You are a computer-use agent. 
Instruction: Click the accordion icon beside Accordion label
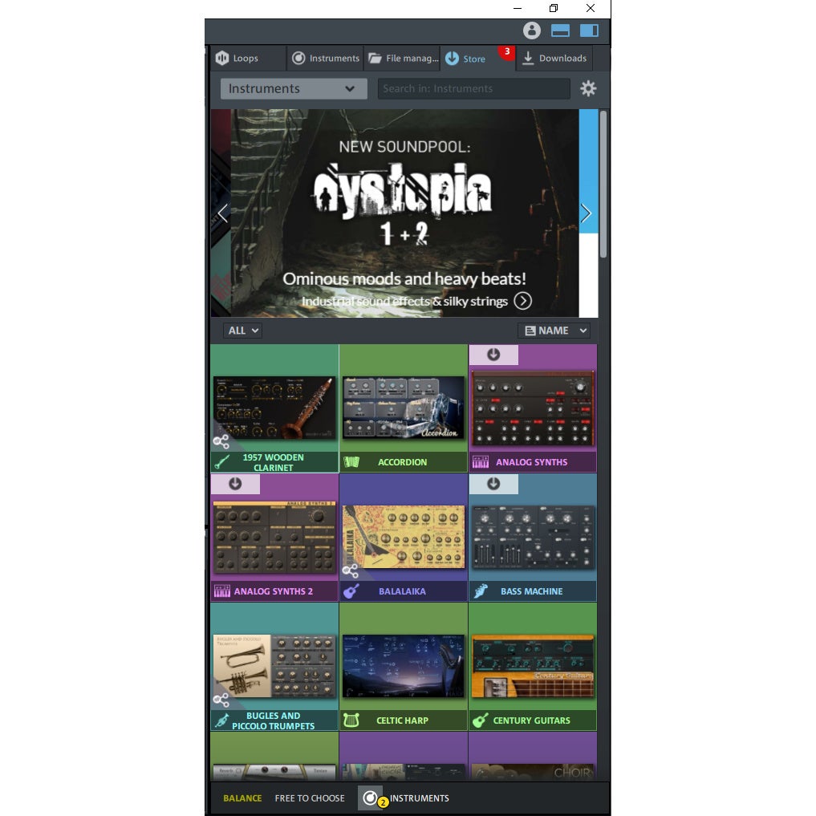click(x=351, y=462)
